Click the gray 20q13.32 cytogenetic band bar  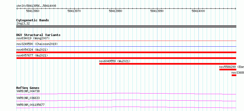[126, 26]
